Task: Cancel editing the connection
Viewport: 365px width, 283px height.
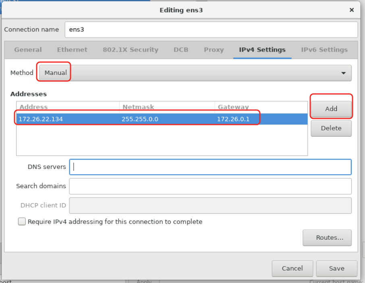Action: (x=292, y=268)
